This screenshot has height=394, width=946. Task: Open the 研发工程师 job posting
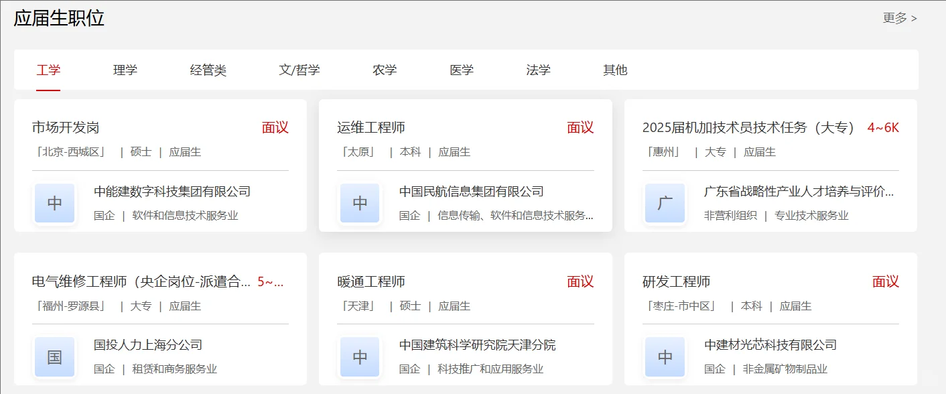tap(676, 281)
